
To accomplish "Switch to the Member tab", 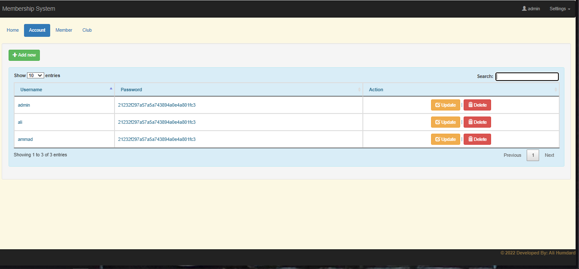I will 64,30.
